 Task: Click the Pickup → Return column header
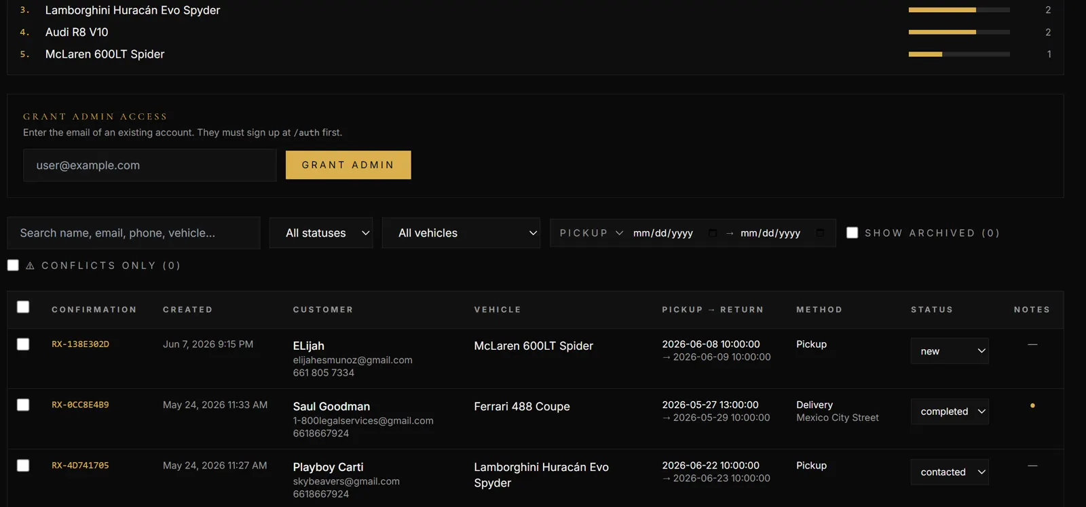click(x=713, y=310)
